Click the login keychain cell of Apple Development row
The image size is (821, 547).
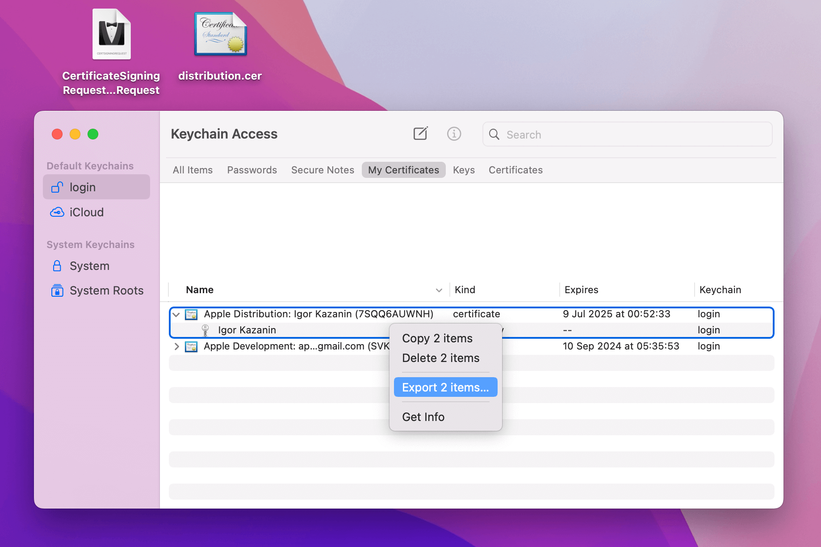click(708, 346)
